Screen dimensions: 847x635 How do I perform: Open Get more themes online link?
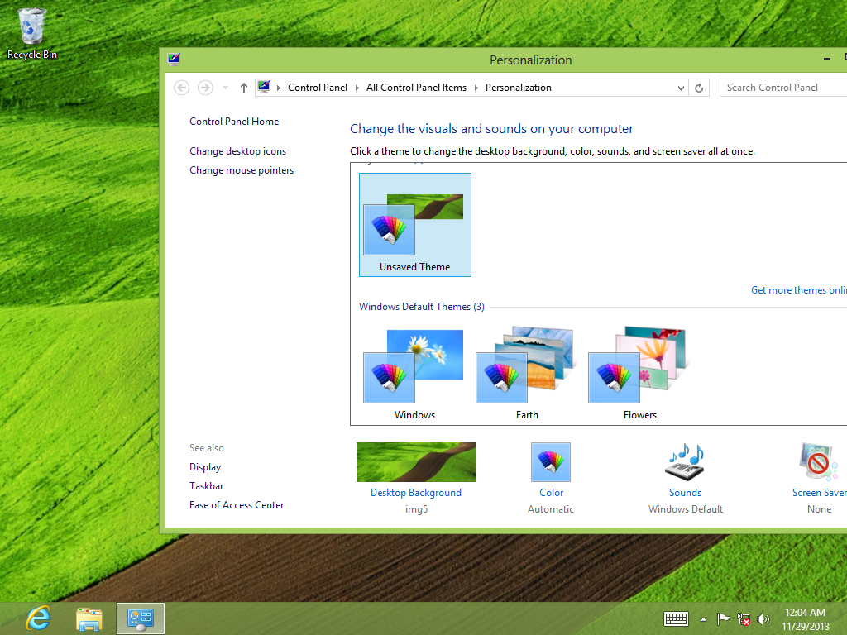(799, 290)
